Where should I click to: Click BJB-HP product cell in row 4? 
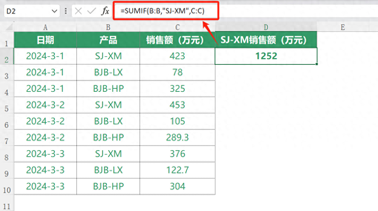tap(108, 89)
